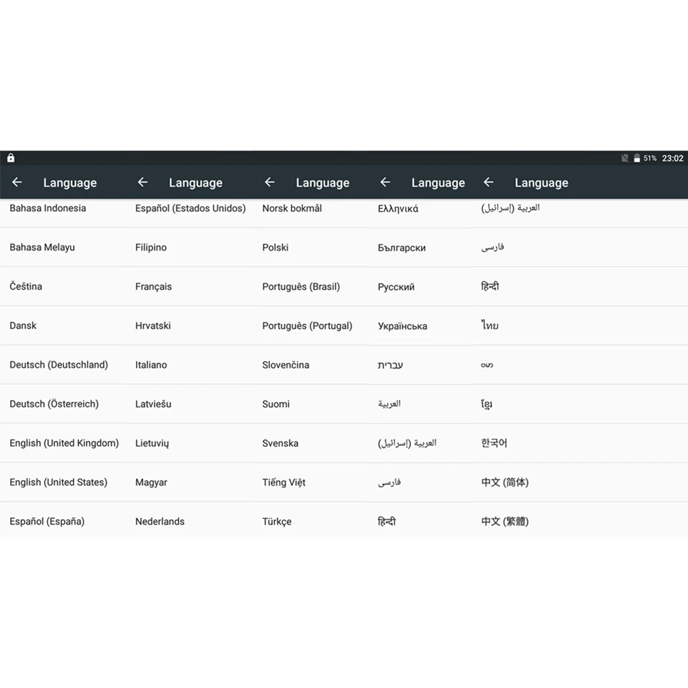688x688 pixels.
Task: Go back using arrow above Norsk bokmål
Action: point(269,182)
